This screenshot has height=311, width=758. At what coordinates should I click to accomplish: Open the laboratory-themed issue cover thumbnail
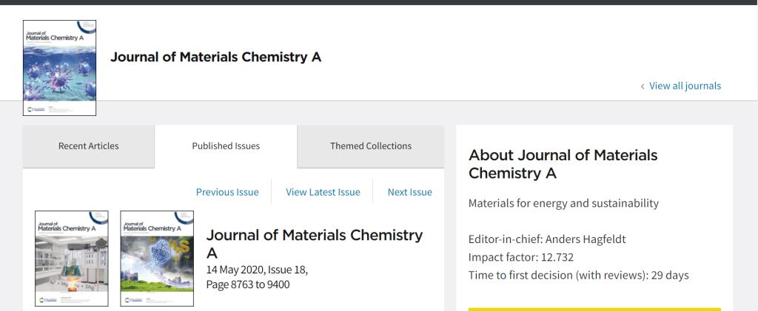coord(72,259)
